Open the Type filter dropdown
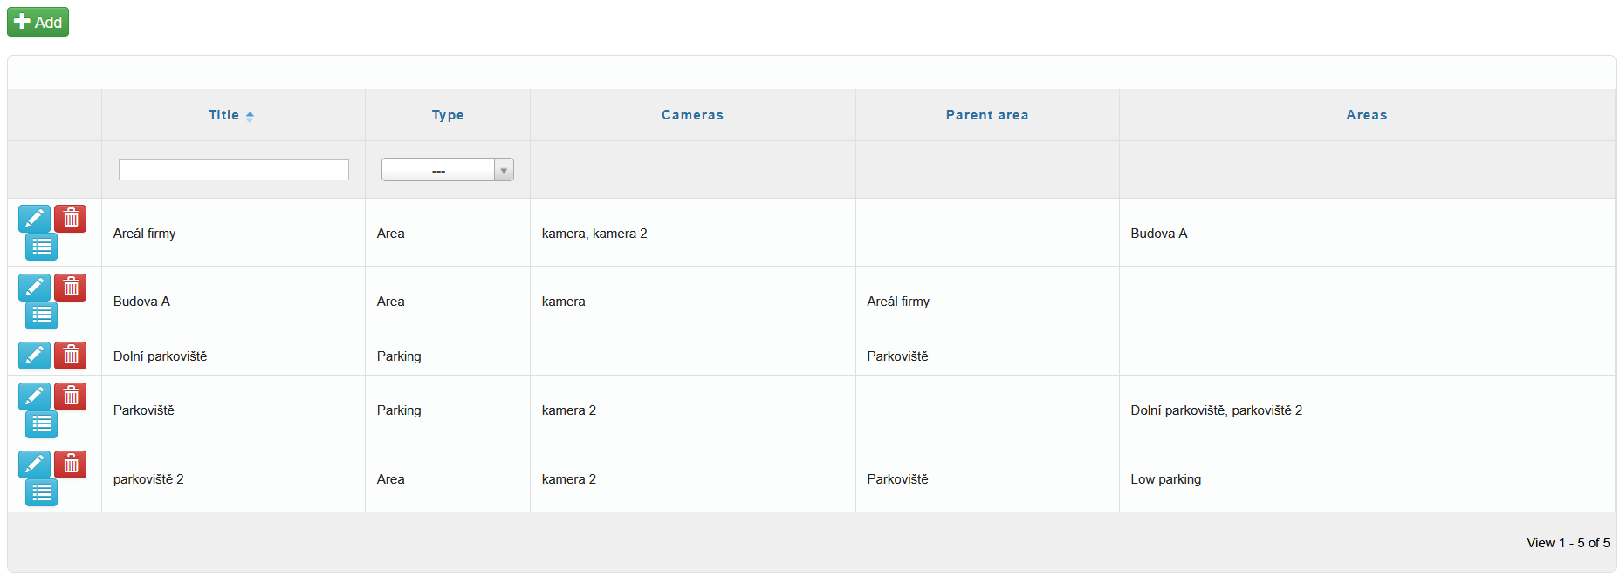The image size is (1620, 576). tap(447, 170)
